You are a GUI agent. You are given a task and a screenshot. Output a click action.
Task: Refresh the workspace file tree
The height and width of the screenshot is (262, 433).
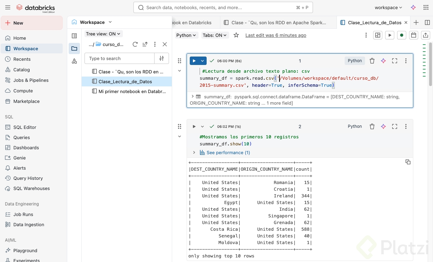pyautogui.click(x=135, y=44)
